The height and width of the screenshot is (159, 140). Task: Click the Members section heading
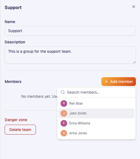pos(13,82)
